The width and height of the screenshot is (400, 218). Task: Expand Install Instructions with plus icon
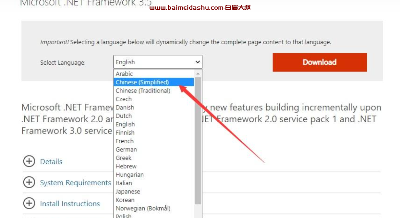pyautogui.click(x=29, y=203)
